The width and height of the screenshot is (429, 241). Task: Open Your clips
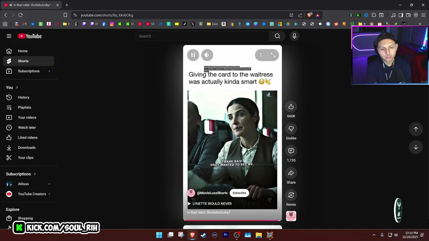tap(29, 158)
